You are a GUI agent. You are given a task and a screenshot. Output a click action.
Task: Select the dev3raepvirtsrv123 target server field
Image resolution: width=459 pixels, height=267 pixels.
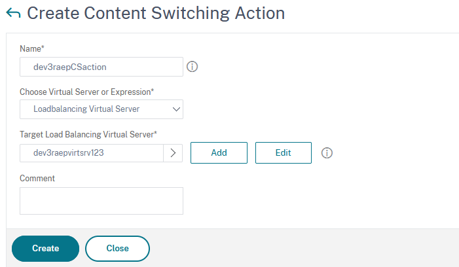tap(91, 152)
